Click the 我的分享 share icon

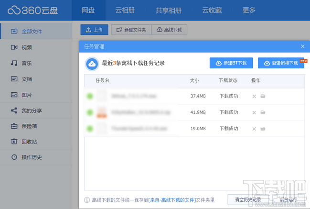[x=14, y=110]
